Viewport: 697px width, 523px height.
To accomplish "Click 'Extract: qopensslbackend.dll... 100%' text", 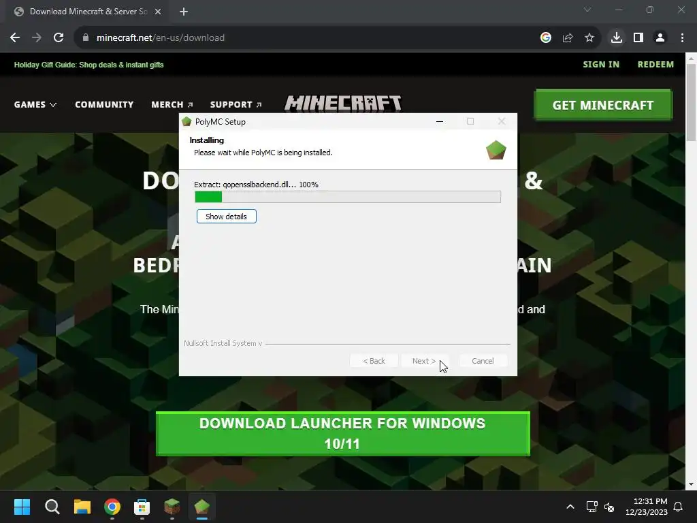I will click(x=256, y=185).
